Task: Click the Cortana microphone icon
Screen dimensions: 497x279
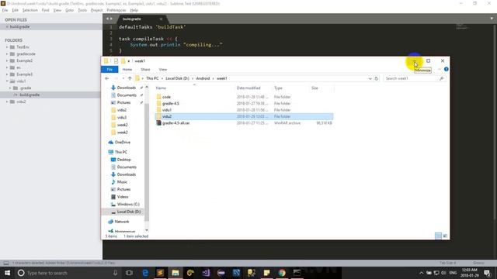Action: [x=116, y=273]
